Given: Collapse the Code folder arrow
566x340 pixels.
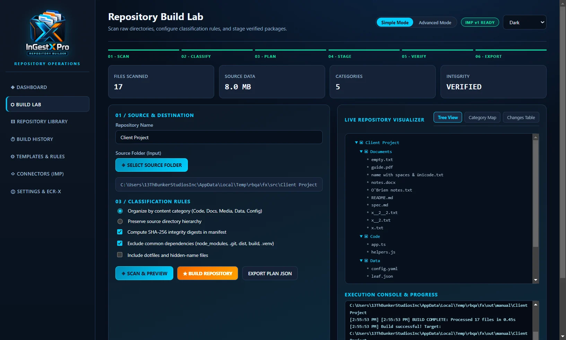Looking at the screenshot, I should 361,236.
